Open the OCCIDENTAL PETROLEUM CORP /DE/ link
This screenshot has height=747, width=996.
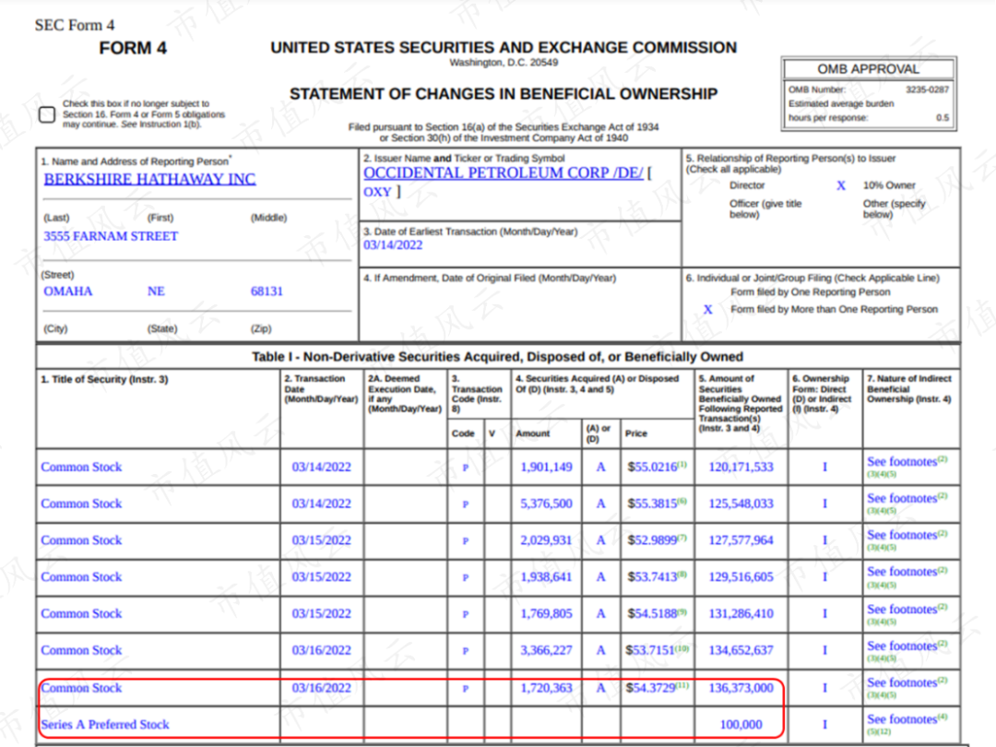click(x=504, y=172)
